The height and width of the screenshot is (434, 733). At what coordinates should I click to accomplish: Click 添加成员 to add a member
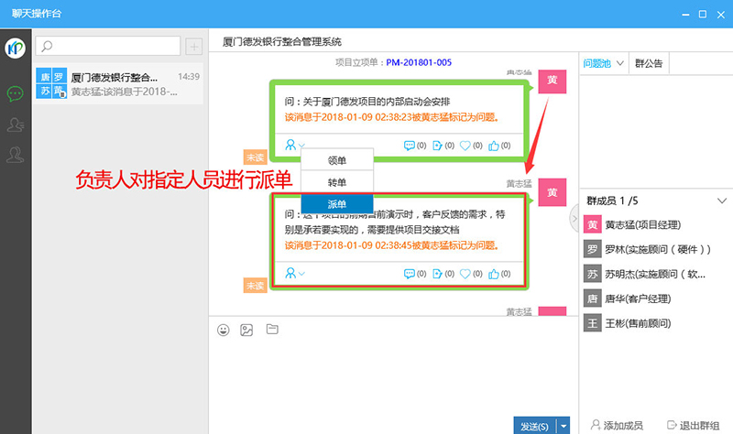click(617, 425)
